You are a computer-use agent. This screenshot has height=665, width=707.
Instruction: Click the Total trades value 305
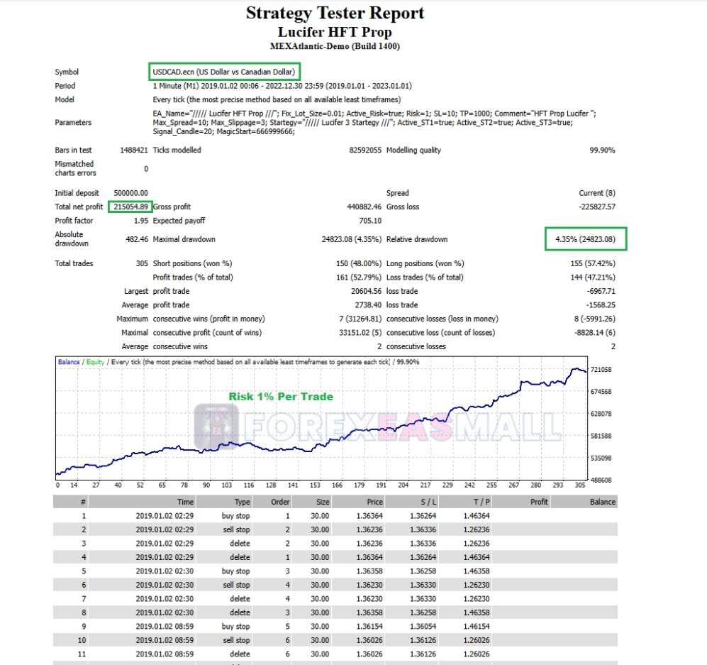pyautogui.click(x=142, y=263)
